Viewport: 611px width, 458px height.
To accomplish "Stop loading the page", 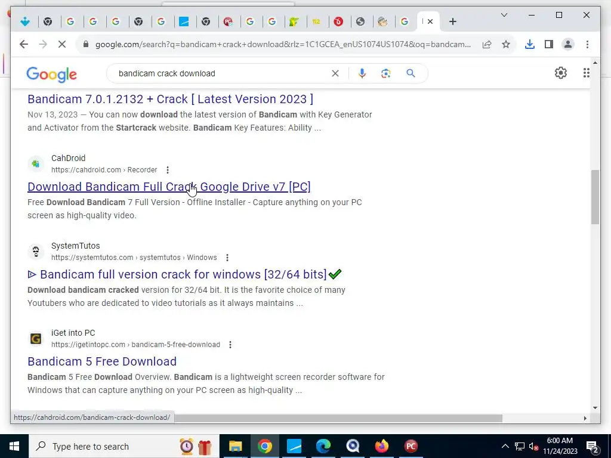I will [x=62, y=44].
